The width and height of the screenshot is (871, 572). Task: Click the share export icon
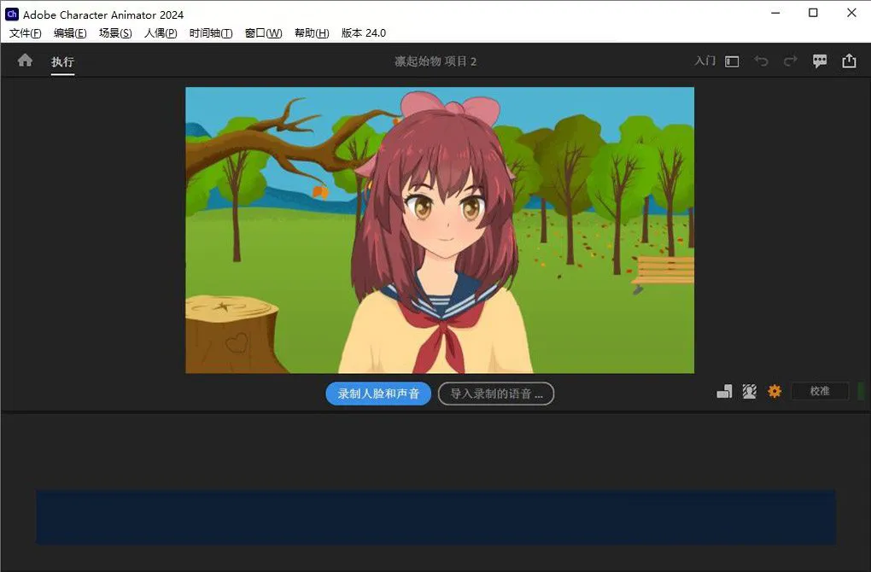pos(849,61)
